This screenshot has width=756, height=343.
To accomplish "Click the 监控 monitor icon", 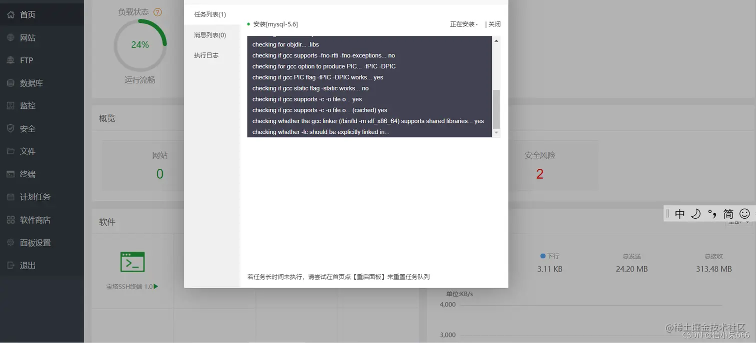I will click(x=10, y=106).
